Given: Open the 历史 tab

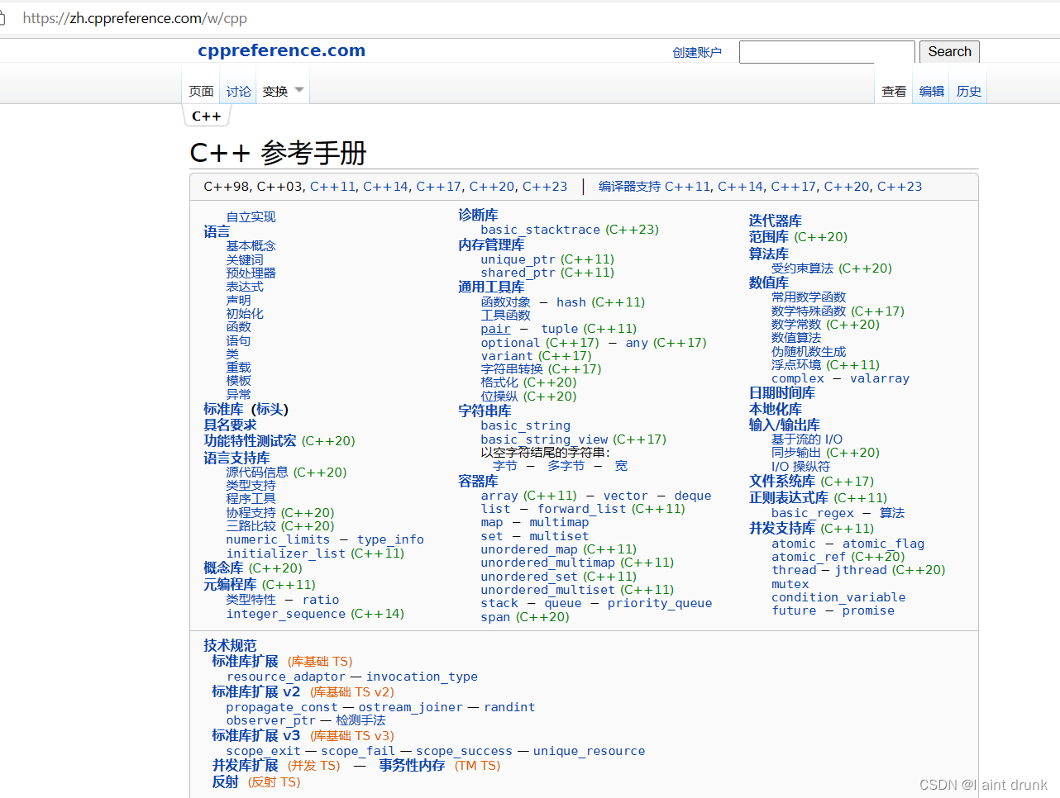Looking at the screenshot, I should click(969, 91).
